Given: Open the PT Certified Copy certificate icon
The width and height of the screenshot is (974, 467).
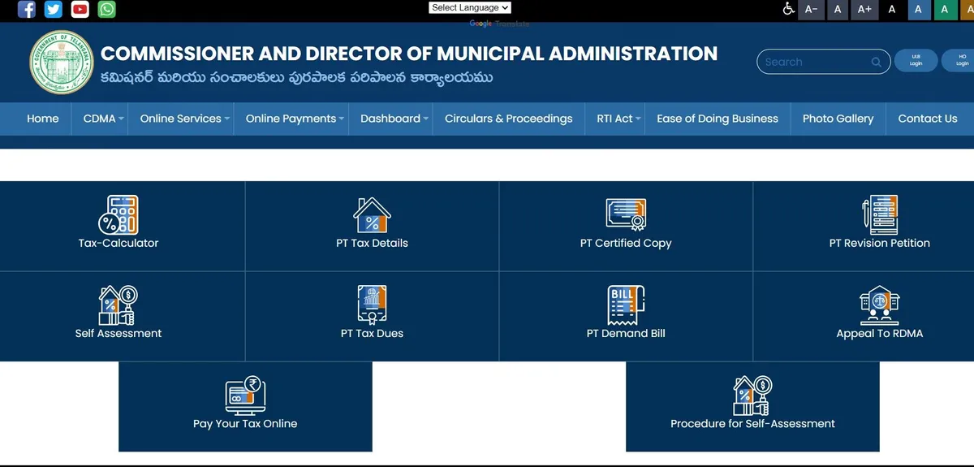Looking at the screenshot, I should click(x=626, y=215).
